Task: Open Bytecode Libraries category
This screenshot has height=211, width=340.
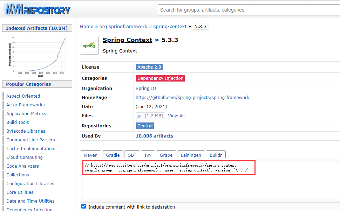Action: coord(26,131)
